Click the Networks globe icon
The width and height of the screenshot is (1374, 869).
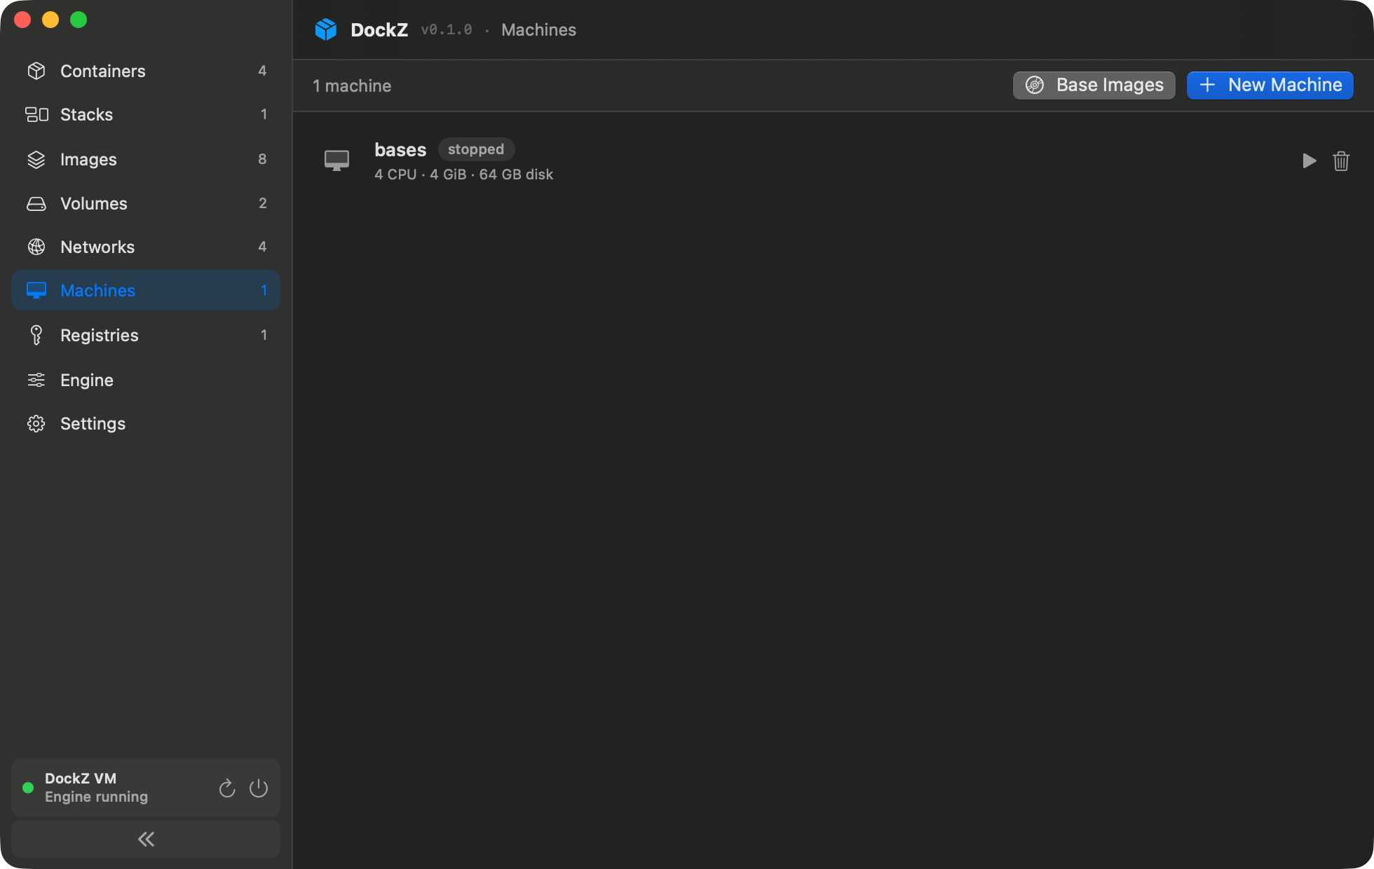click(36, 247)
